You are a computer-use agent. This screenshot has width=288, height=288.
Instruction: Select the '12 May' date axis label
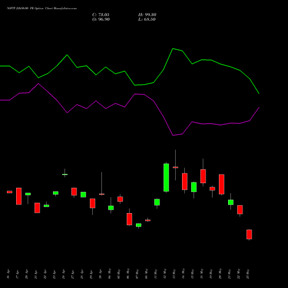point(165,274)
